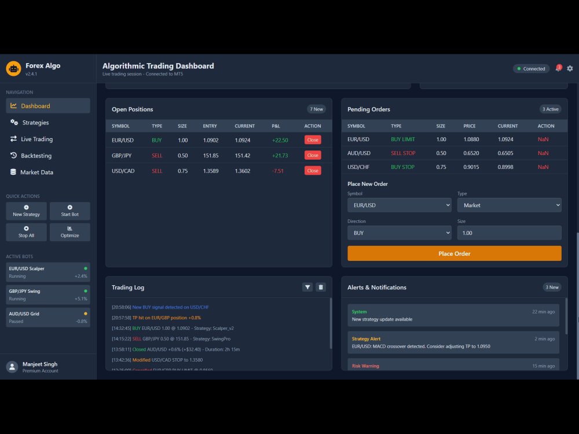Click Pending Orders PRICE column header

[x=470, y=126]
